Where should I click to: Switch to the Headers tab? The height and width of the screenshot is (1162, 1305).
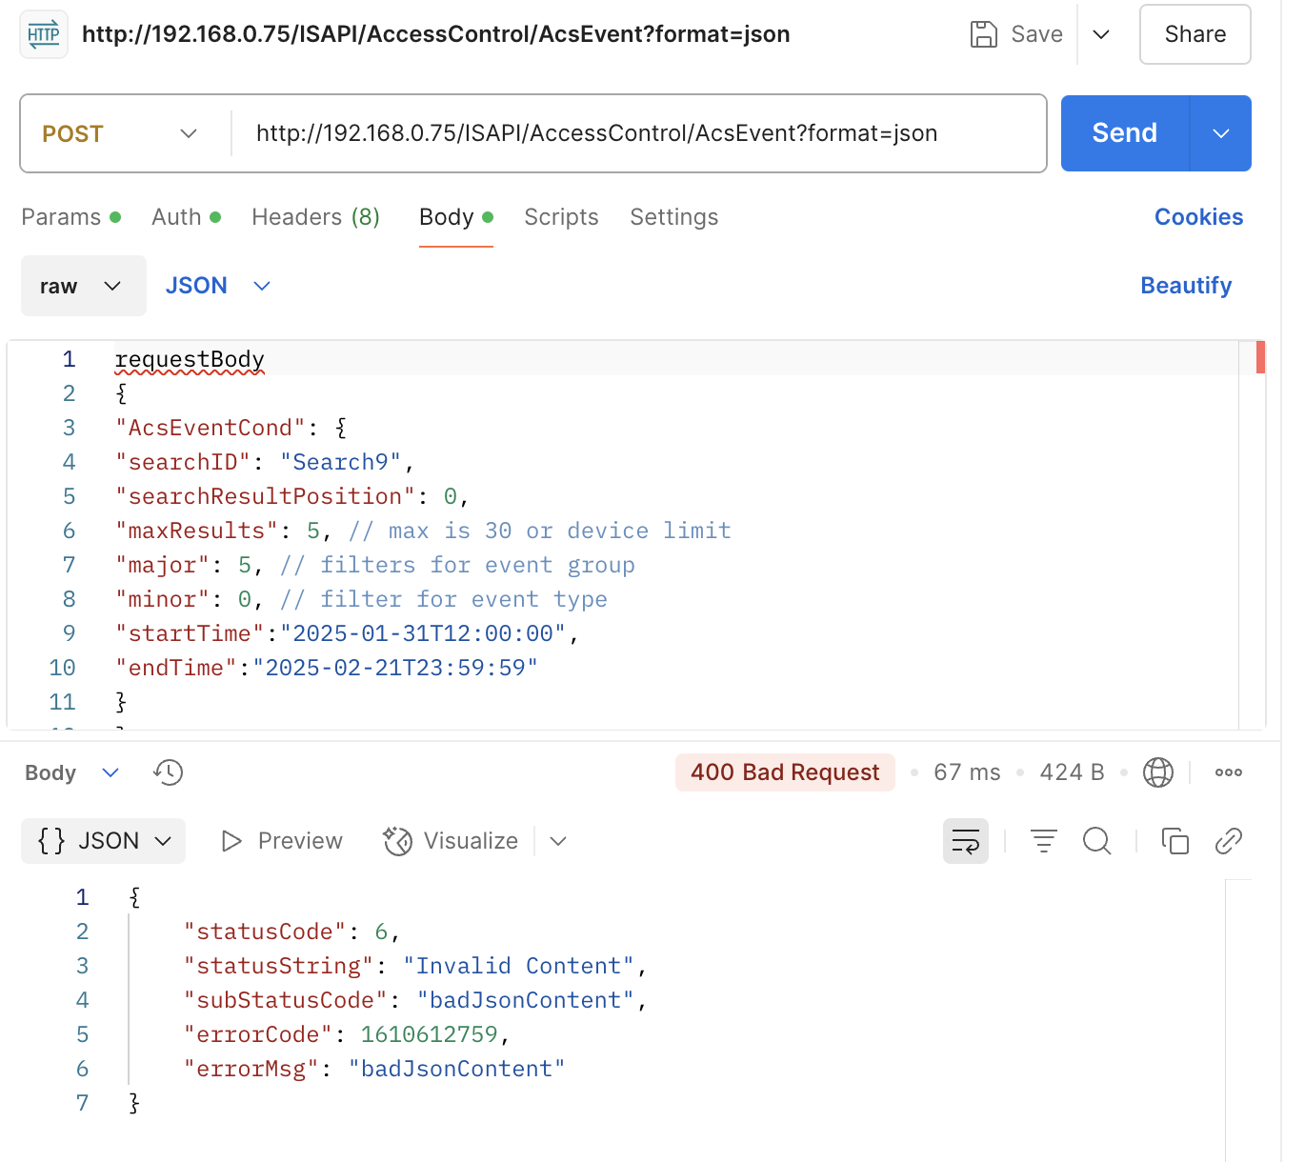coord(315,217)
